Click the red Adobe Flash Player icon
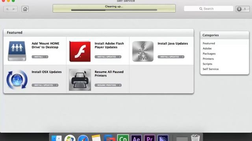Screen dimensions: 252x141 pos(80,51)
